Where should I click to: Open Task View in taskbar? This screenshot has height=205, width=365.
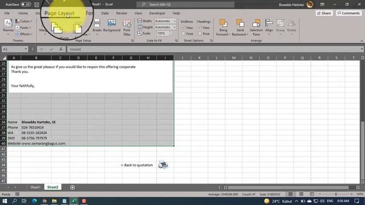coord(24,201)
